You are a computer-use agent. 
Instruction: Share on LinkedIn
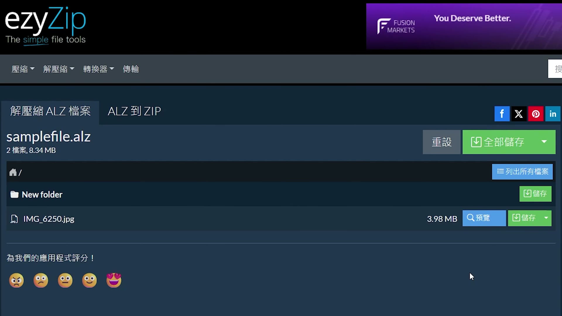(x=553, y=114)
